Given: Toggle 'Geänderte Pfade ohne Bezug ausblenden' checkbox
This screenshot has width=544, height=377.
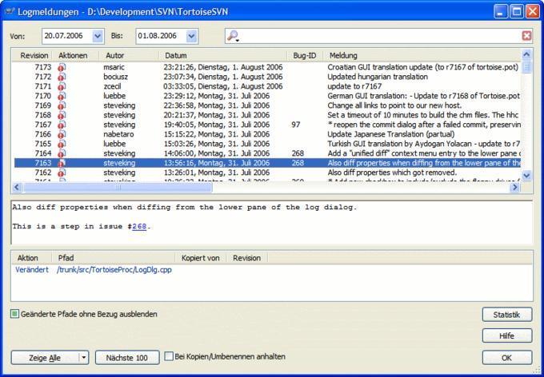Looking at the screenshot, I should click(14, 314).
